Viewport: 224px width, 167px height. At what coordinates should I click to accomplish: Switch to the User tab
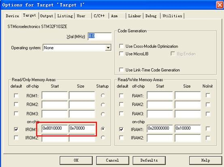81,16
